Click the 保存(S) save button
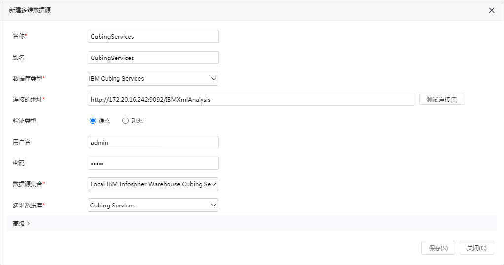The image size is (504, 265). point(438,248)
